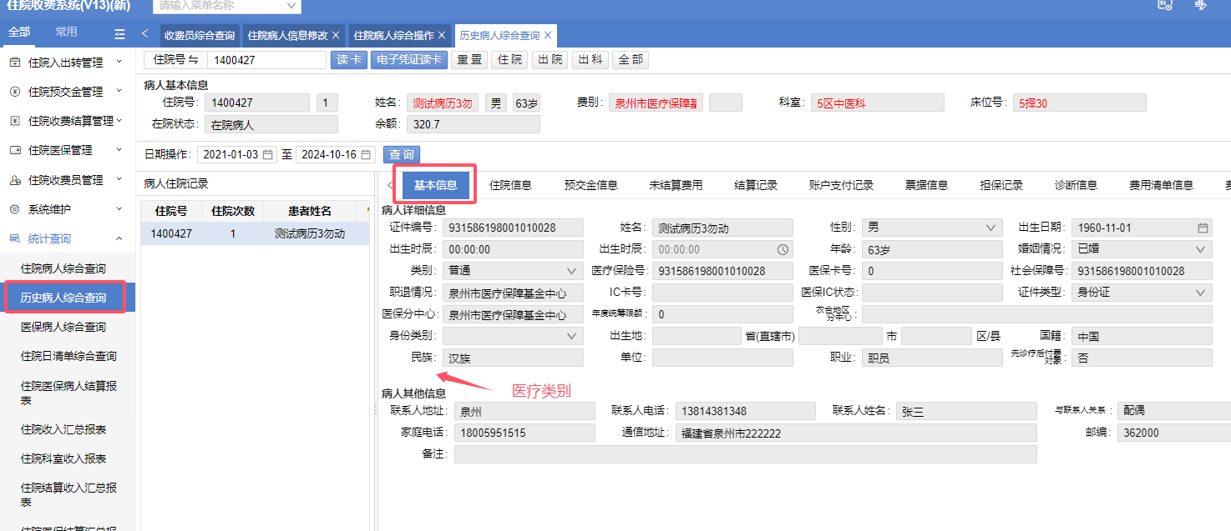Expand 住院医保管理 menu
1231x531 pixels.
coord(119,150)
